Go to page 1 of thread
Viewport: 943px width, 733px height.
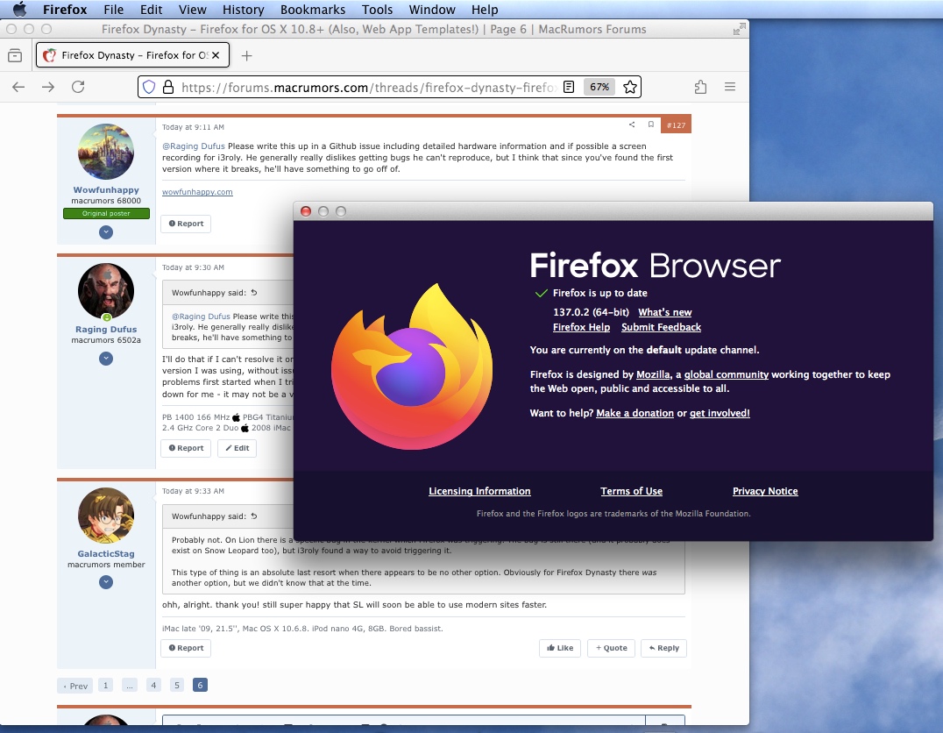click(x=105, y=685)
